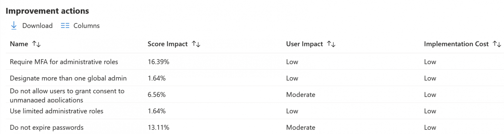The height and width of the screenshot is (134, 504).
Task: Open Use limited administrative roles
Action: 56,111
